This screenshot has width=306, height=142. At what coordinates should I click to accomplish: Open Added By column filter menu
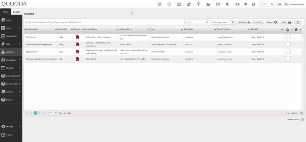click(282, 30)
